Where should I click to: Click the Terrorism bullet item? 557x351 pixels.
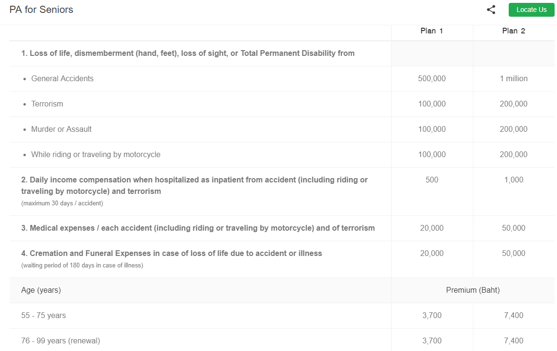[x=47, y=104]
